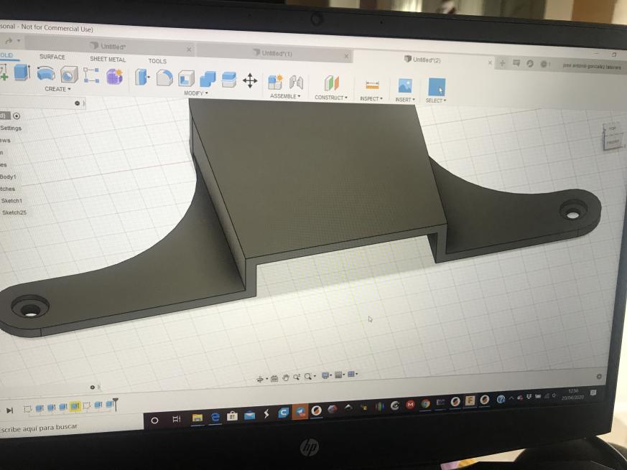Select the Extrude tool in Create
627x470 pixels.
tap(22, 73)
